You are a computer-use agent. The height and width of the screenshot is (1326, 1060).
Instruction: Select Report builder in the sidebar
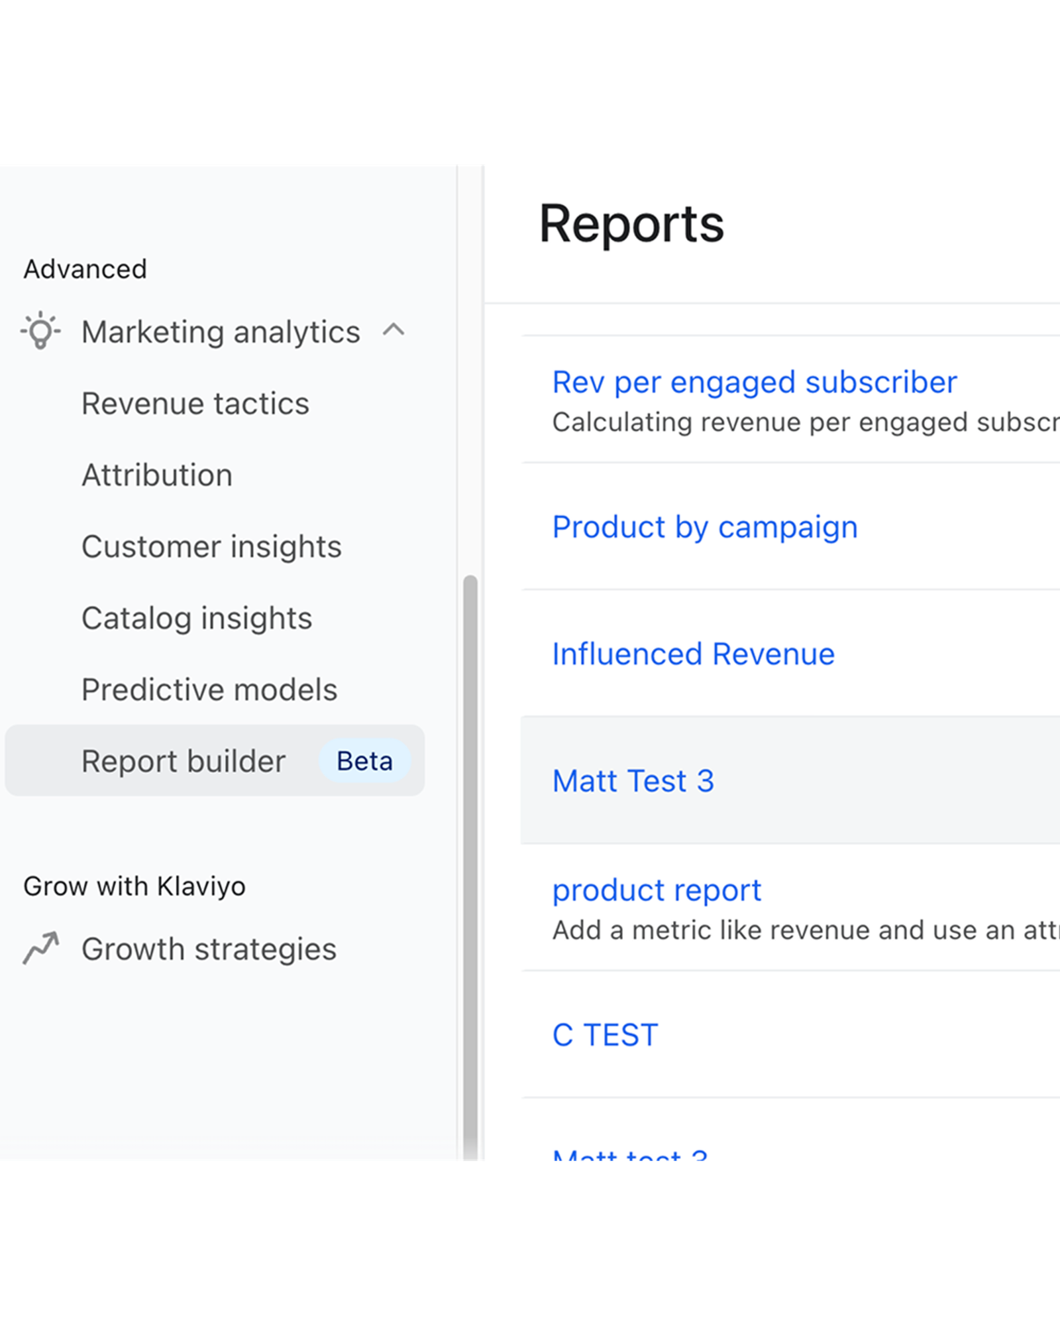(215, 760)
